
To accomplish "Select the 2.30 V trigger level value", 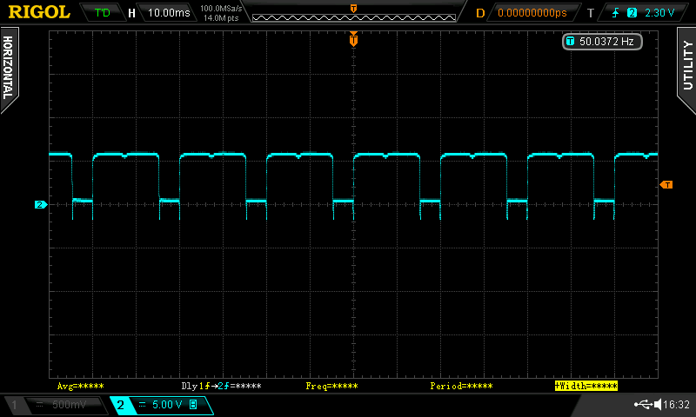I will click(659, 13).
